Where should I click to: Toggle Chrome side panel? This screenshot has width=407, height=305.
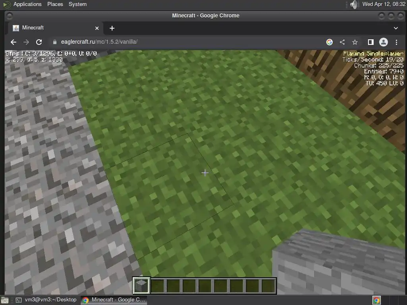371,42
